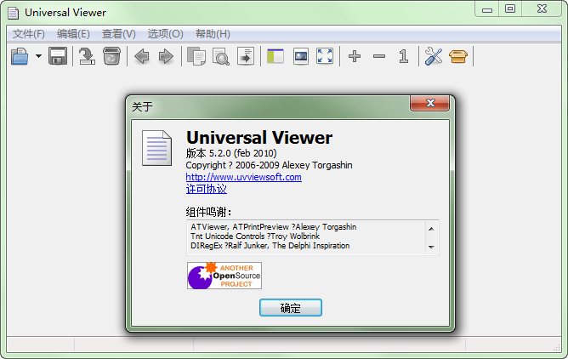Click credits list scroll down arrow
This screenshot has height=359, width=568.
[431, 247]
